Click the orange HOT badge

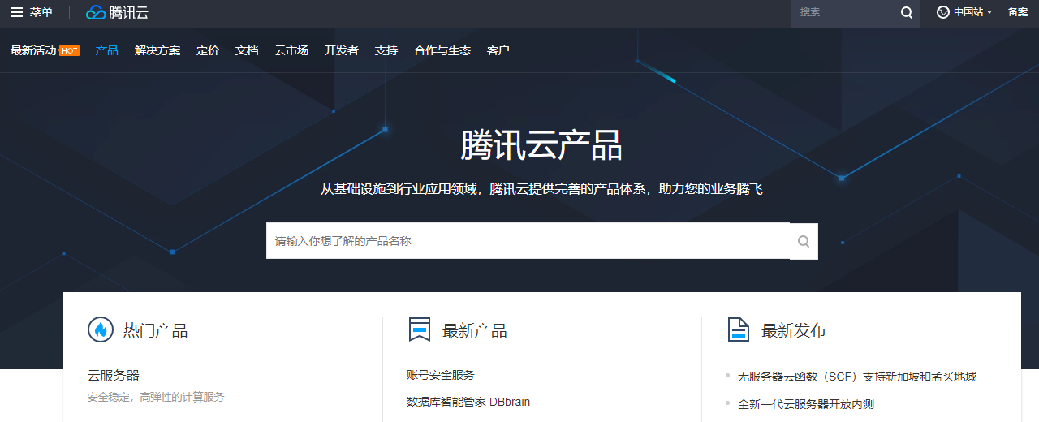click(x=69, y=50)
